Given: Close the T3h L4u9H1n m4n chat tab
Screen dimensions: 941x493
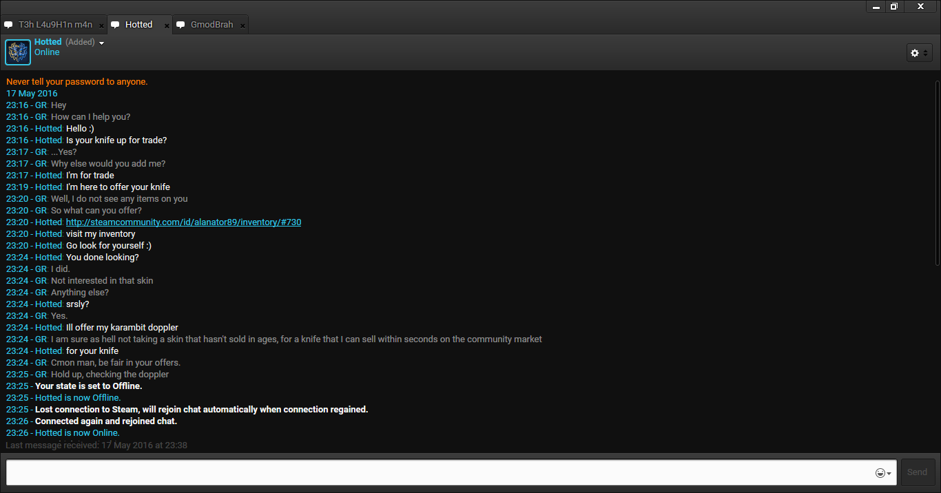Looking at the screenshot, I should click(x=101, y=25).
